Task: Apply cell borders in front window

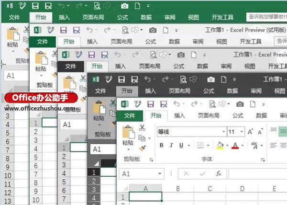Action: 200,145
